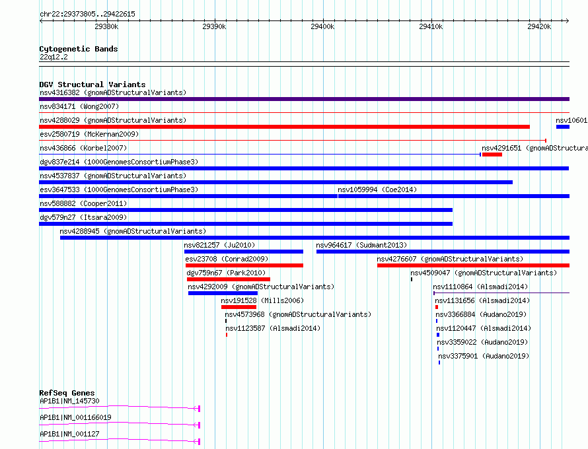Select AP1B1|NM_001127 gene label
The width and height of the screenshot is (588, 449).
(70, 434)
